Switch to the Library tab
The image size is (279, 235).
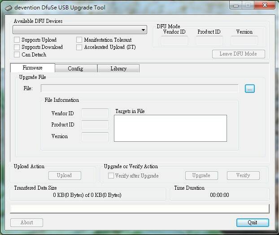click(118, 69)
